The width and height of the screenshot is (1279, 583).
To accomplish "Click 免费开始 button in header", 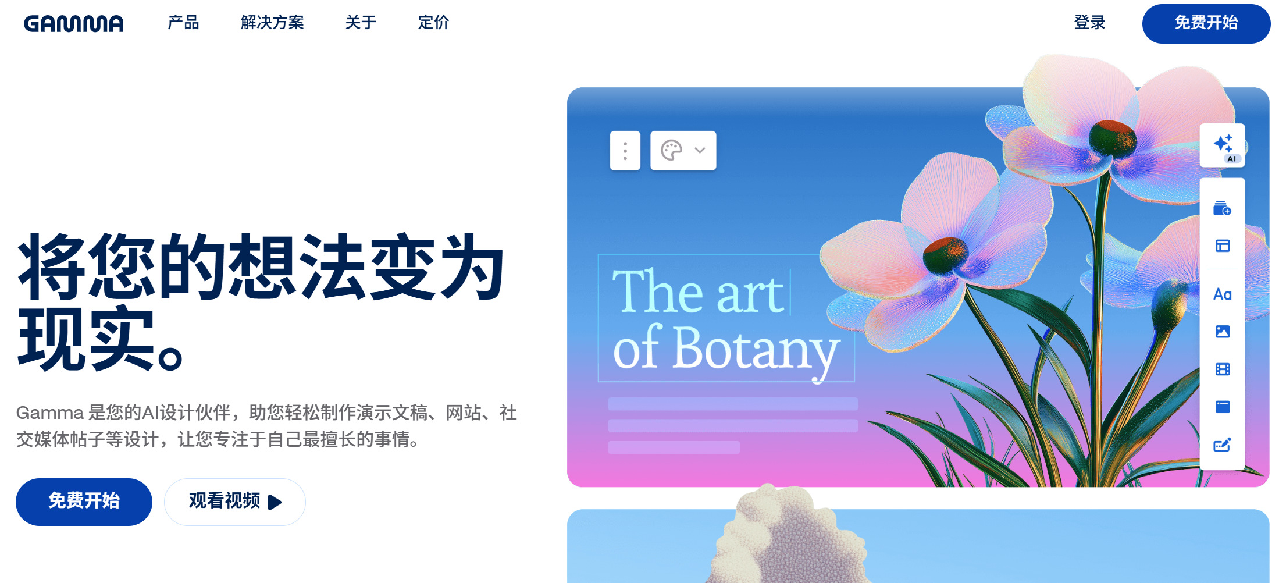I will coord(1206,24).
